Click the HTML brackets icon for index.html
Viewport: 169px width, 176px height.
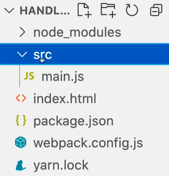coord(21,98)
